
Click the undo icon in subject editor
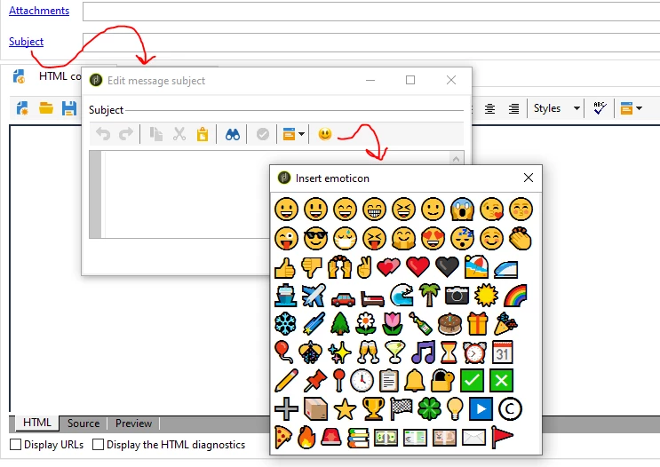(103, 134)
